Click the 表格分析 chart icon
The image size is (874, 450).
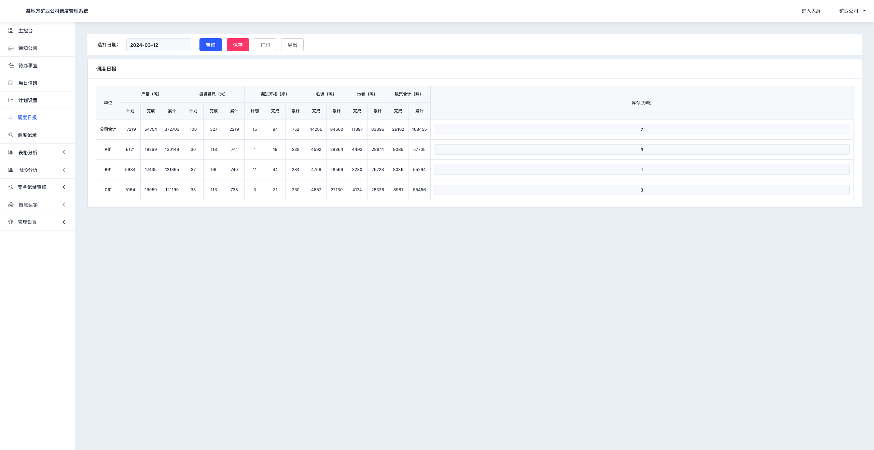(x=11, y=153)
